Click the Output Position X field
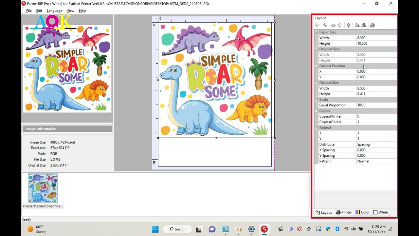419x236 pixels. click(x=376, y=71)
